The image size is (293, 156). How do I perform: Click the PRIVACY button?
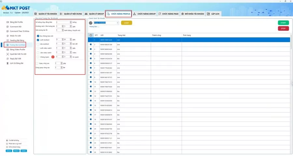[16, 151]
